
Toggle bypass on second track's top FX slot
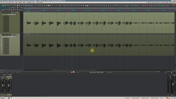coord(3,38)
